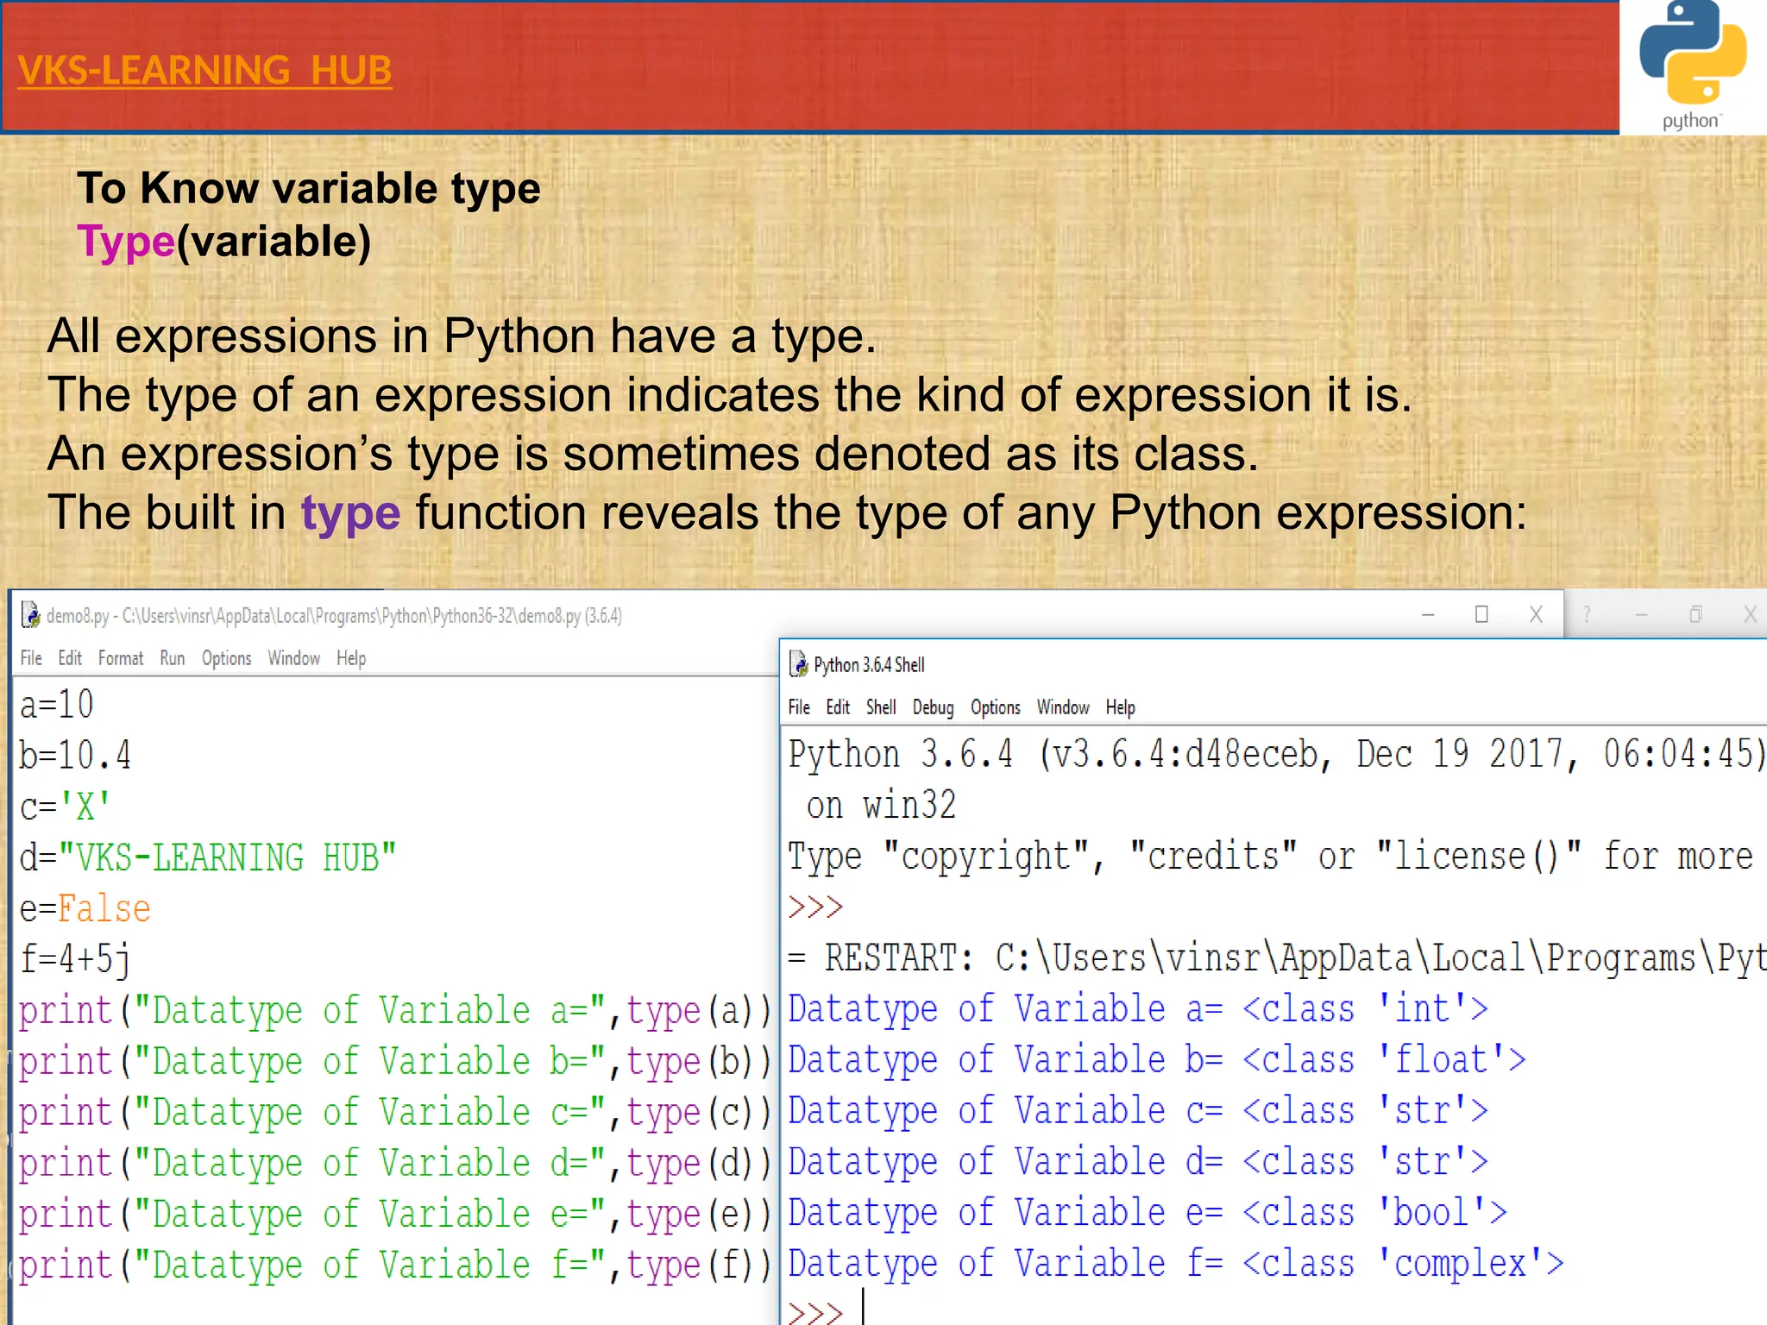Click the first empty >>> prompt in the shell
Viewport: 1767px width, 1325px height.
tap(815, 907)
